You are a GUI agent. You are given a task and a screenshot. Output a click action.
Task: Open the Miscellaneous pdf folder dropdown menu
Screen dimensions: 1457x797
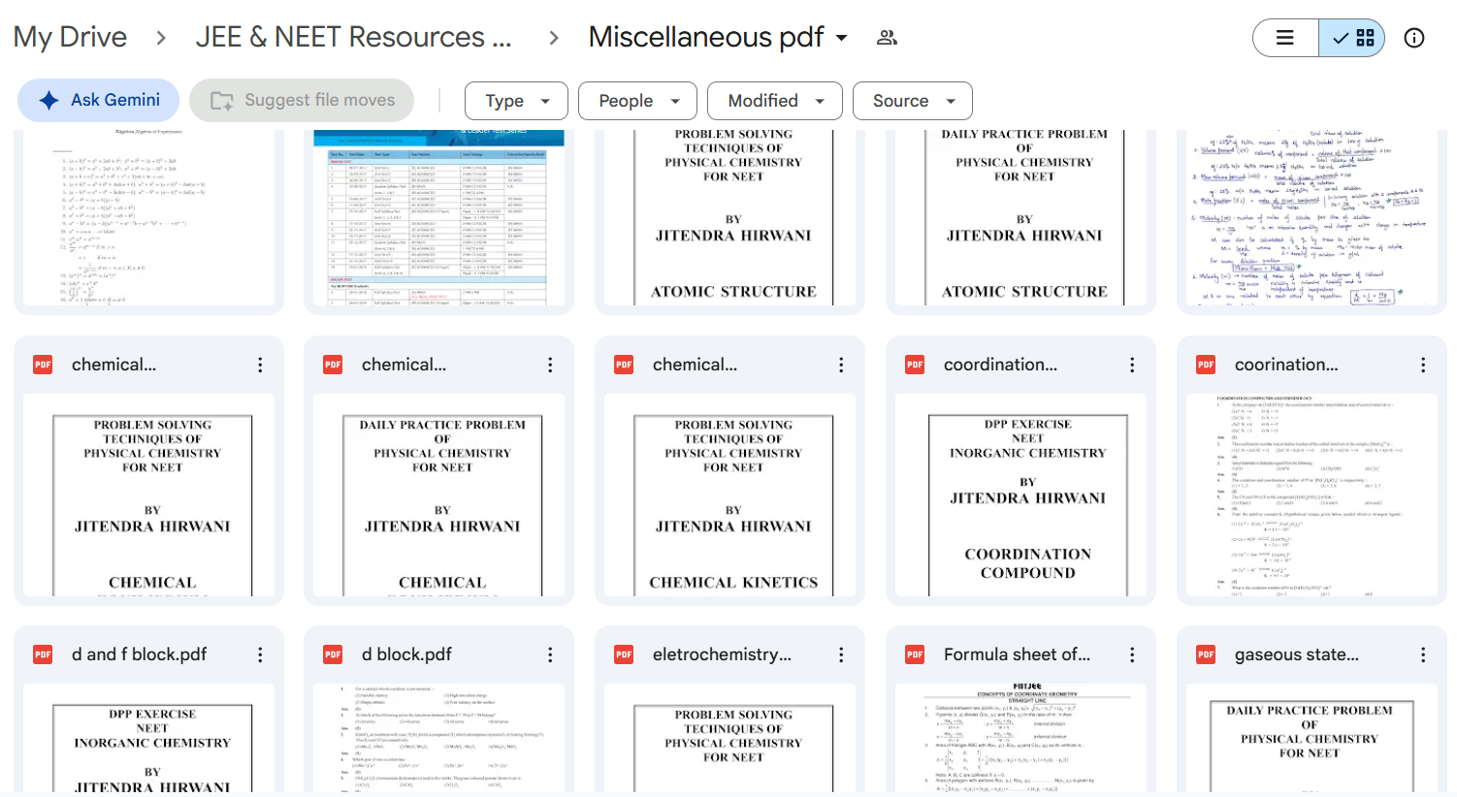[x=842, y=38]
